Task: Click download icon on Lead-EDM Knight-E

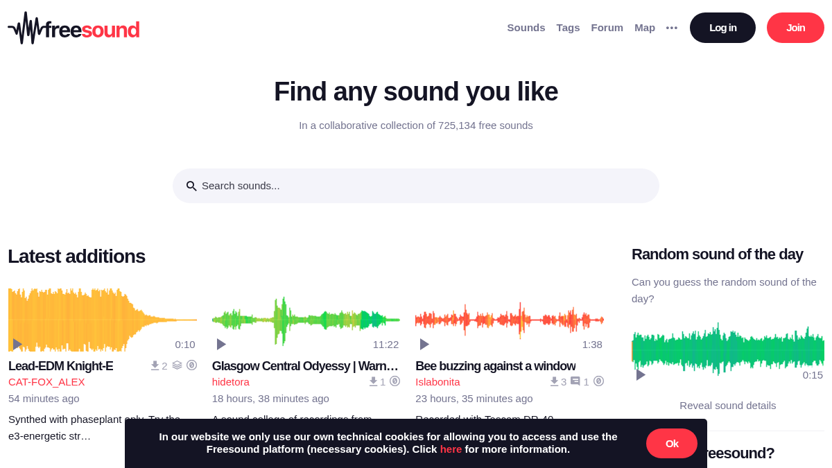Action: (x=155, y=365)
